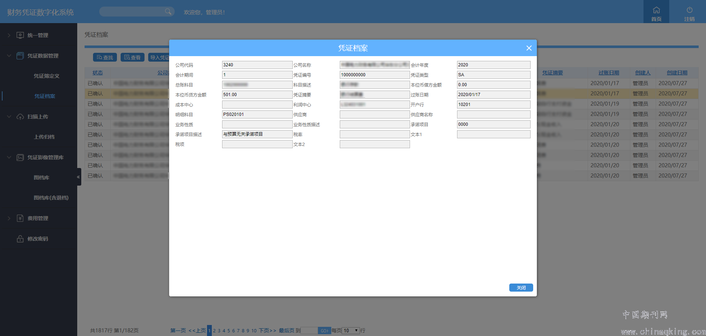Click the GO page jump button

click(324, 330)
